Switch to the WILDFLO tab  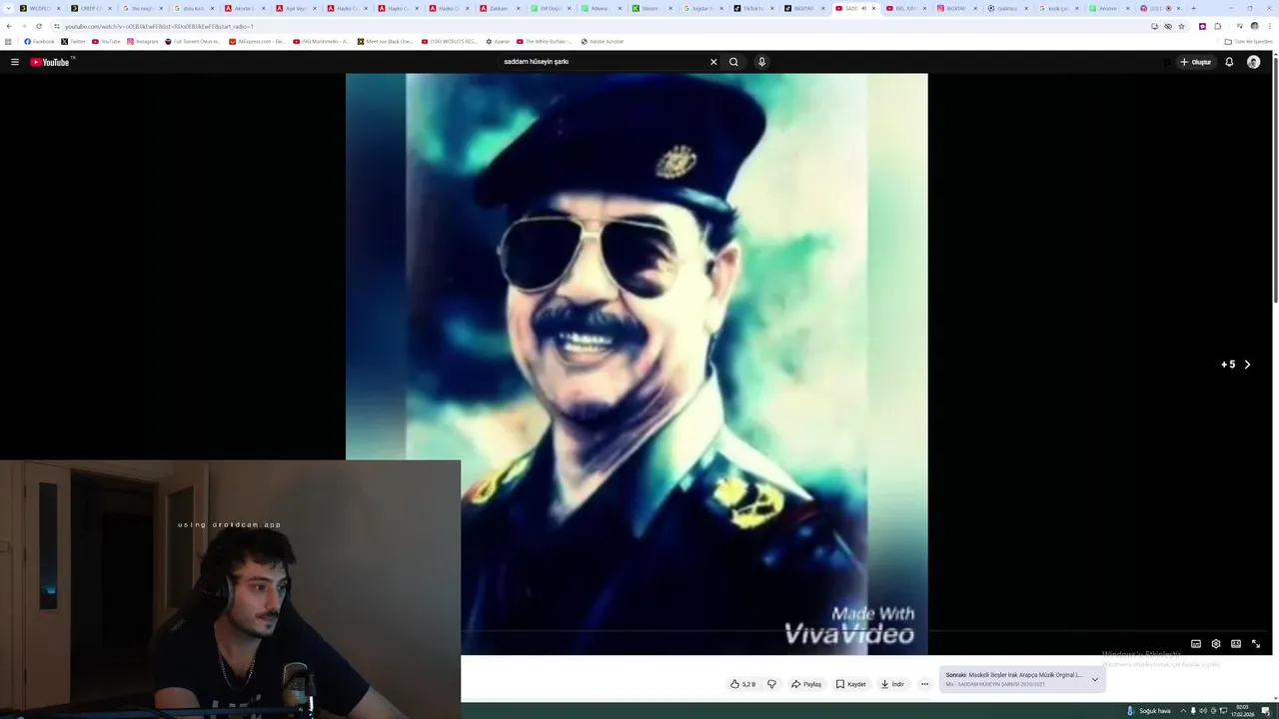coord(40,8)
